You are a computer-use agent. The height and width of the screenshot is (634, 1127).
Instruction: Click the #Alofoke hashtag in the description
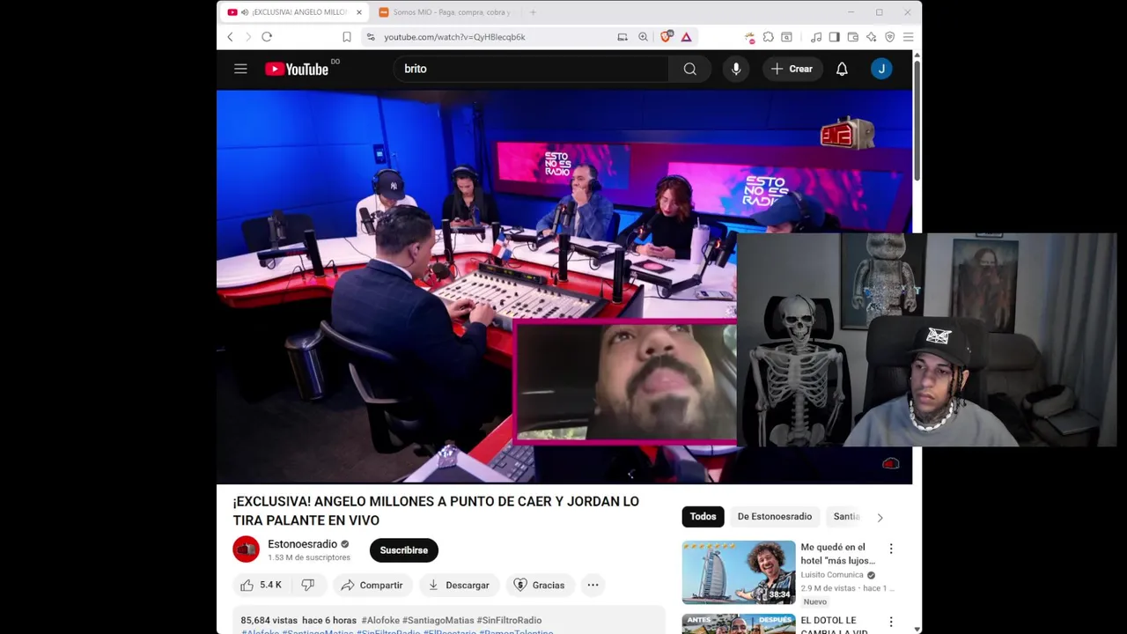point(379,621)
